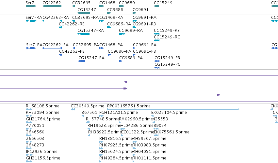Click the teal gene arrow under CG42262

pyautogui.click(x=52, y=6)
